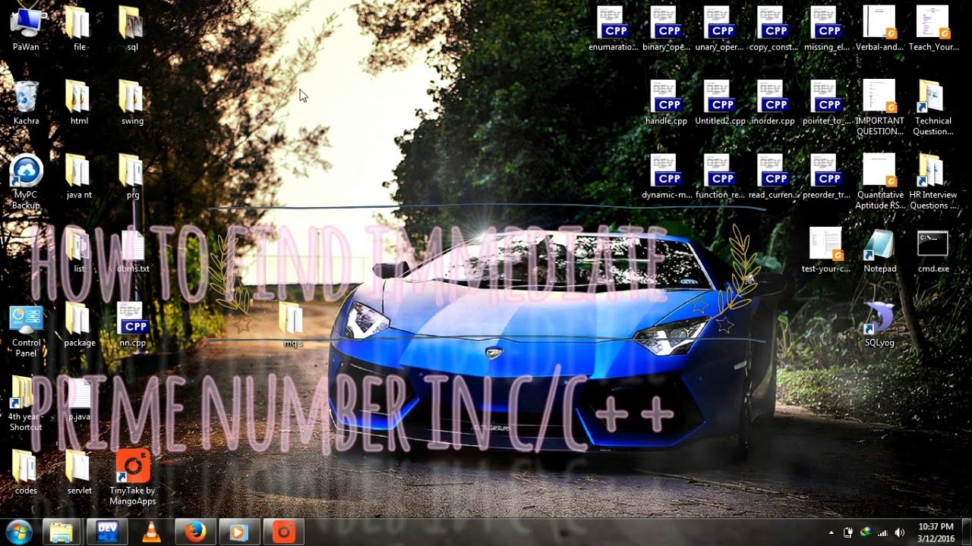
Task: Open Untitled2.cpp file
Action: 719,102
